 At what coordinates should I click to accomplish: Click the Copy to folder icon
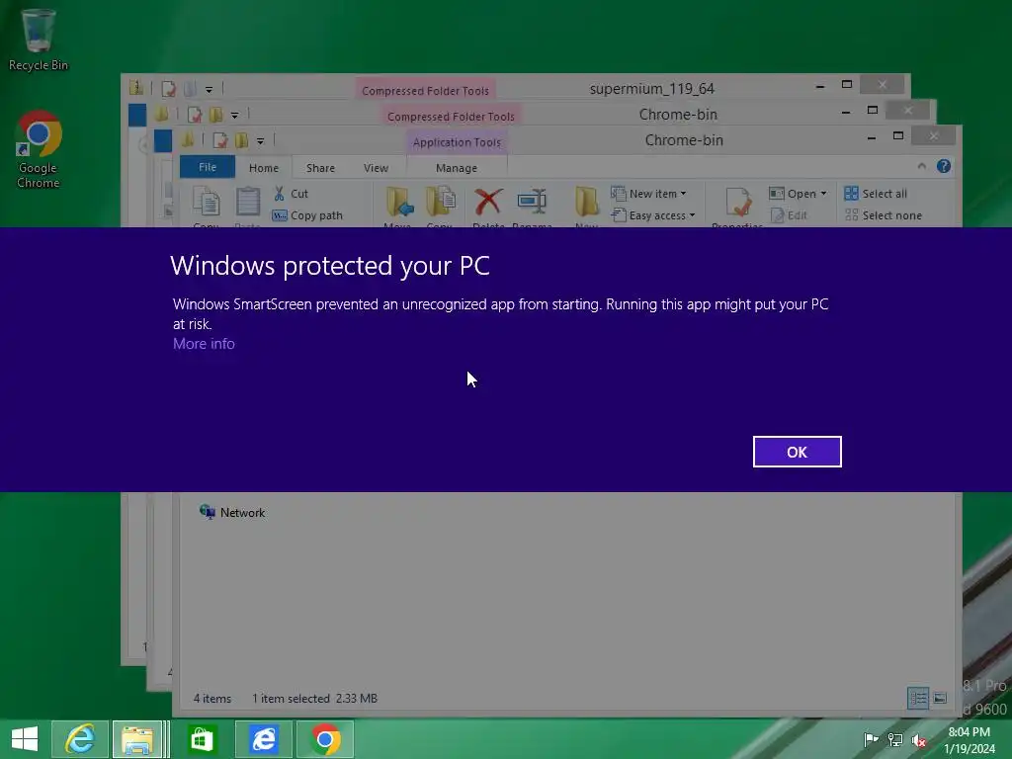(440, 202)
